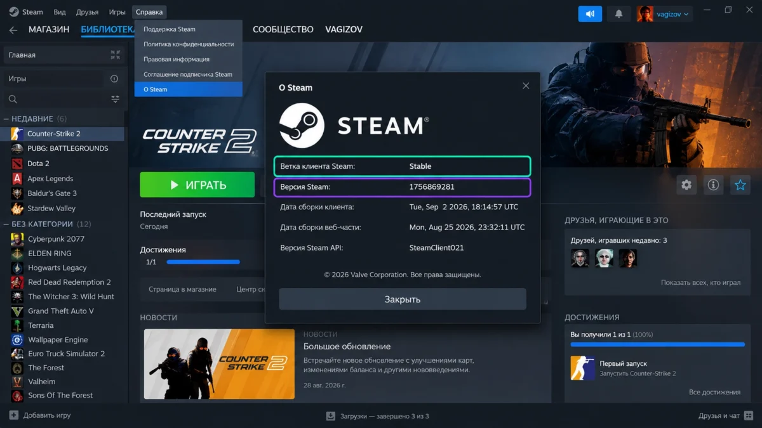Show game info icon
The width and height of the screenshot is (762, 428).
(713, 185)
